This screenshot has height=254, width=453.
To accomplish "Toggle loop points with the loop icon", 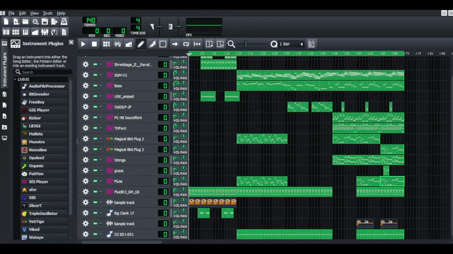I will [186, 44].
